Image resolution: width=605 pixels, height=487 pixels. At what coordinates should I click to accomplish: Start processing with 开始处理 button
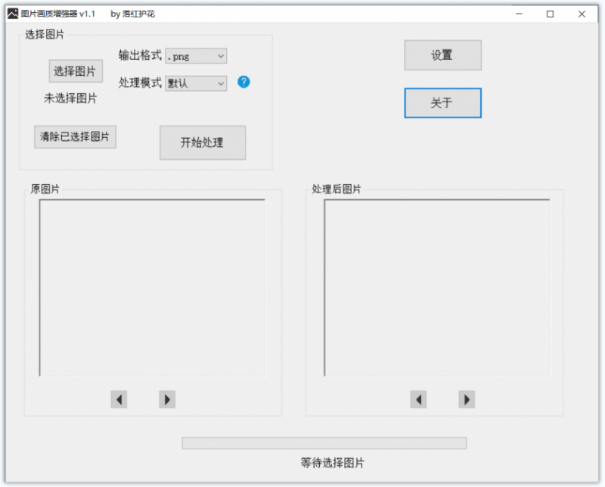(203, 142)
